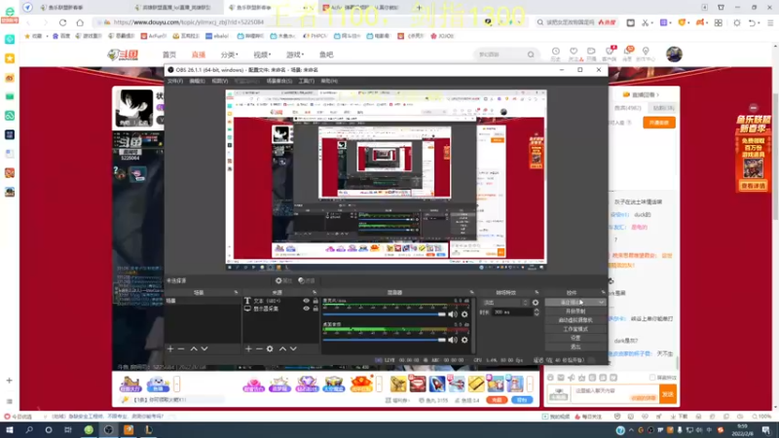Viewport: 779px width, 438px height.
Task: Open the View menu in OBS
Action: [x=220, y=81]
